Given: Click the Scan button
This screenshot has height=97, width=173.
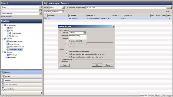Looking at the screenshot, I should 168,12.
